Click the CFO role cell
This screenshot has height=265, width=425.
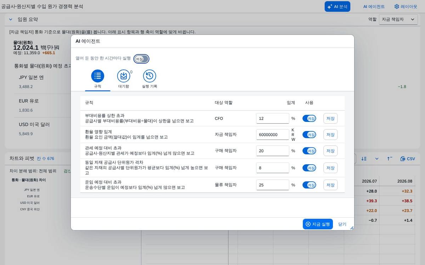coord(219,118)
